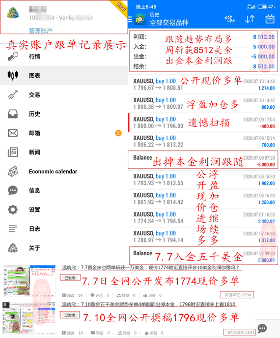Open the 历史 history tray icon
This screenshot has width=280, height=338.
pos(13,114)
